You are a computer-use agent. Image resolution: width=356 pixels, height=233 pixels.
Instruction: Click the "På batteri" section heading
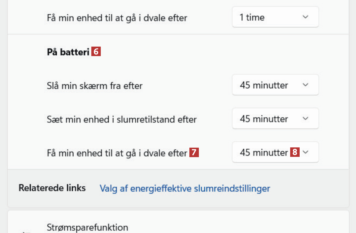[x=68, y=52]
